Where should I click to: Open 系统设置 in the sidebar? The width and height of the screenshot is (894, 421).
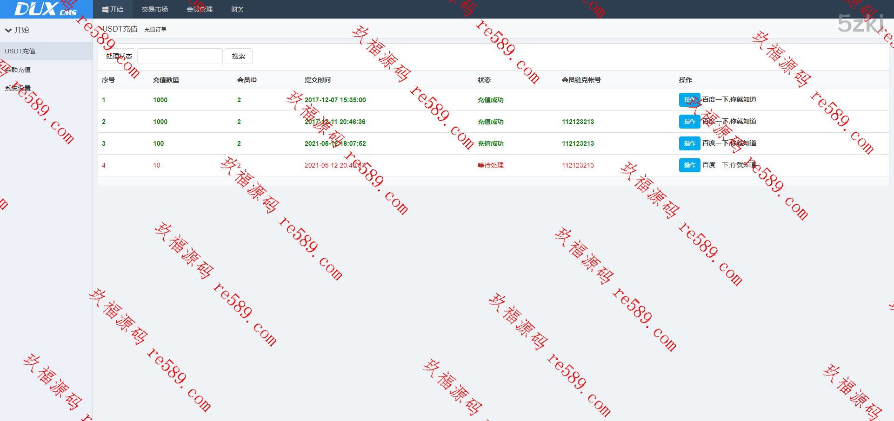18,88
